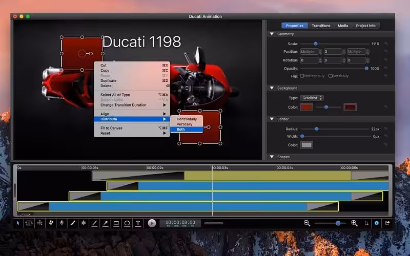Open the share export icon

click(x=387, y=223)
